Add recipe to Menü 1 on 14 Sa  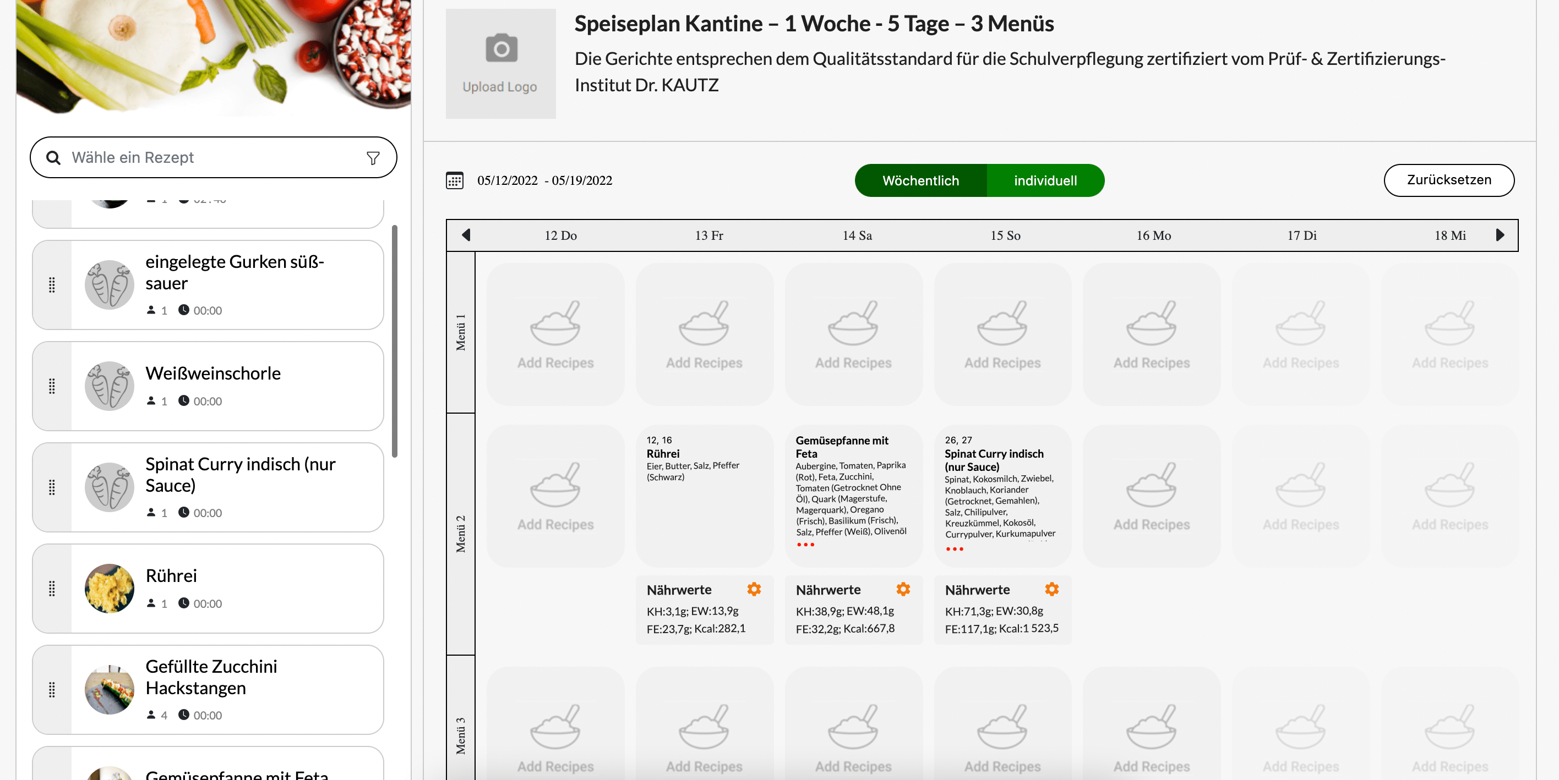click(x=853, y=334)
